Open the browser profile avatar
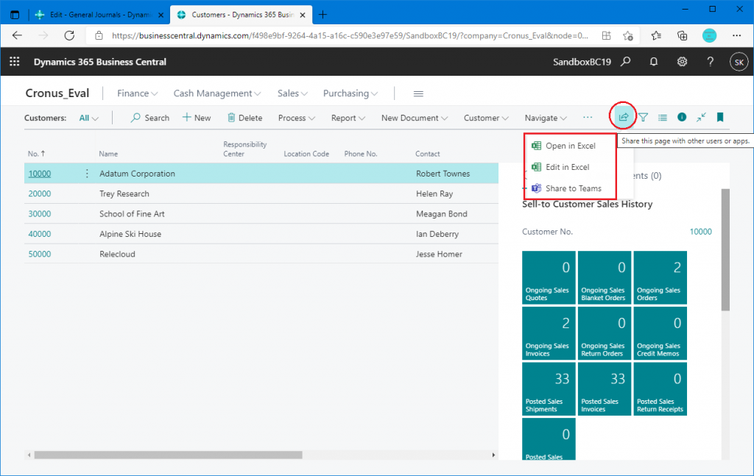 (709, 35)
